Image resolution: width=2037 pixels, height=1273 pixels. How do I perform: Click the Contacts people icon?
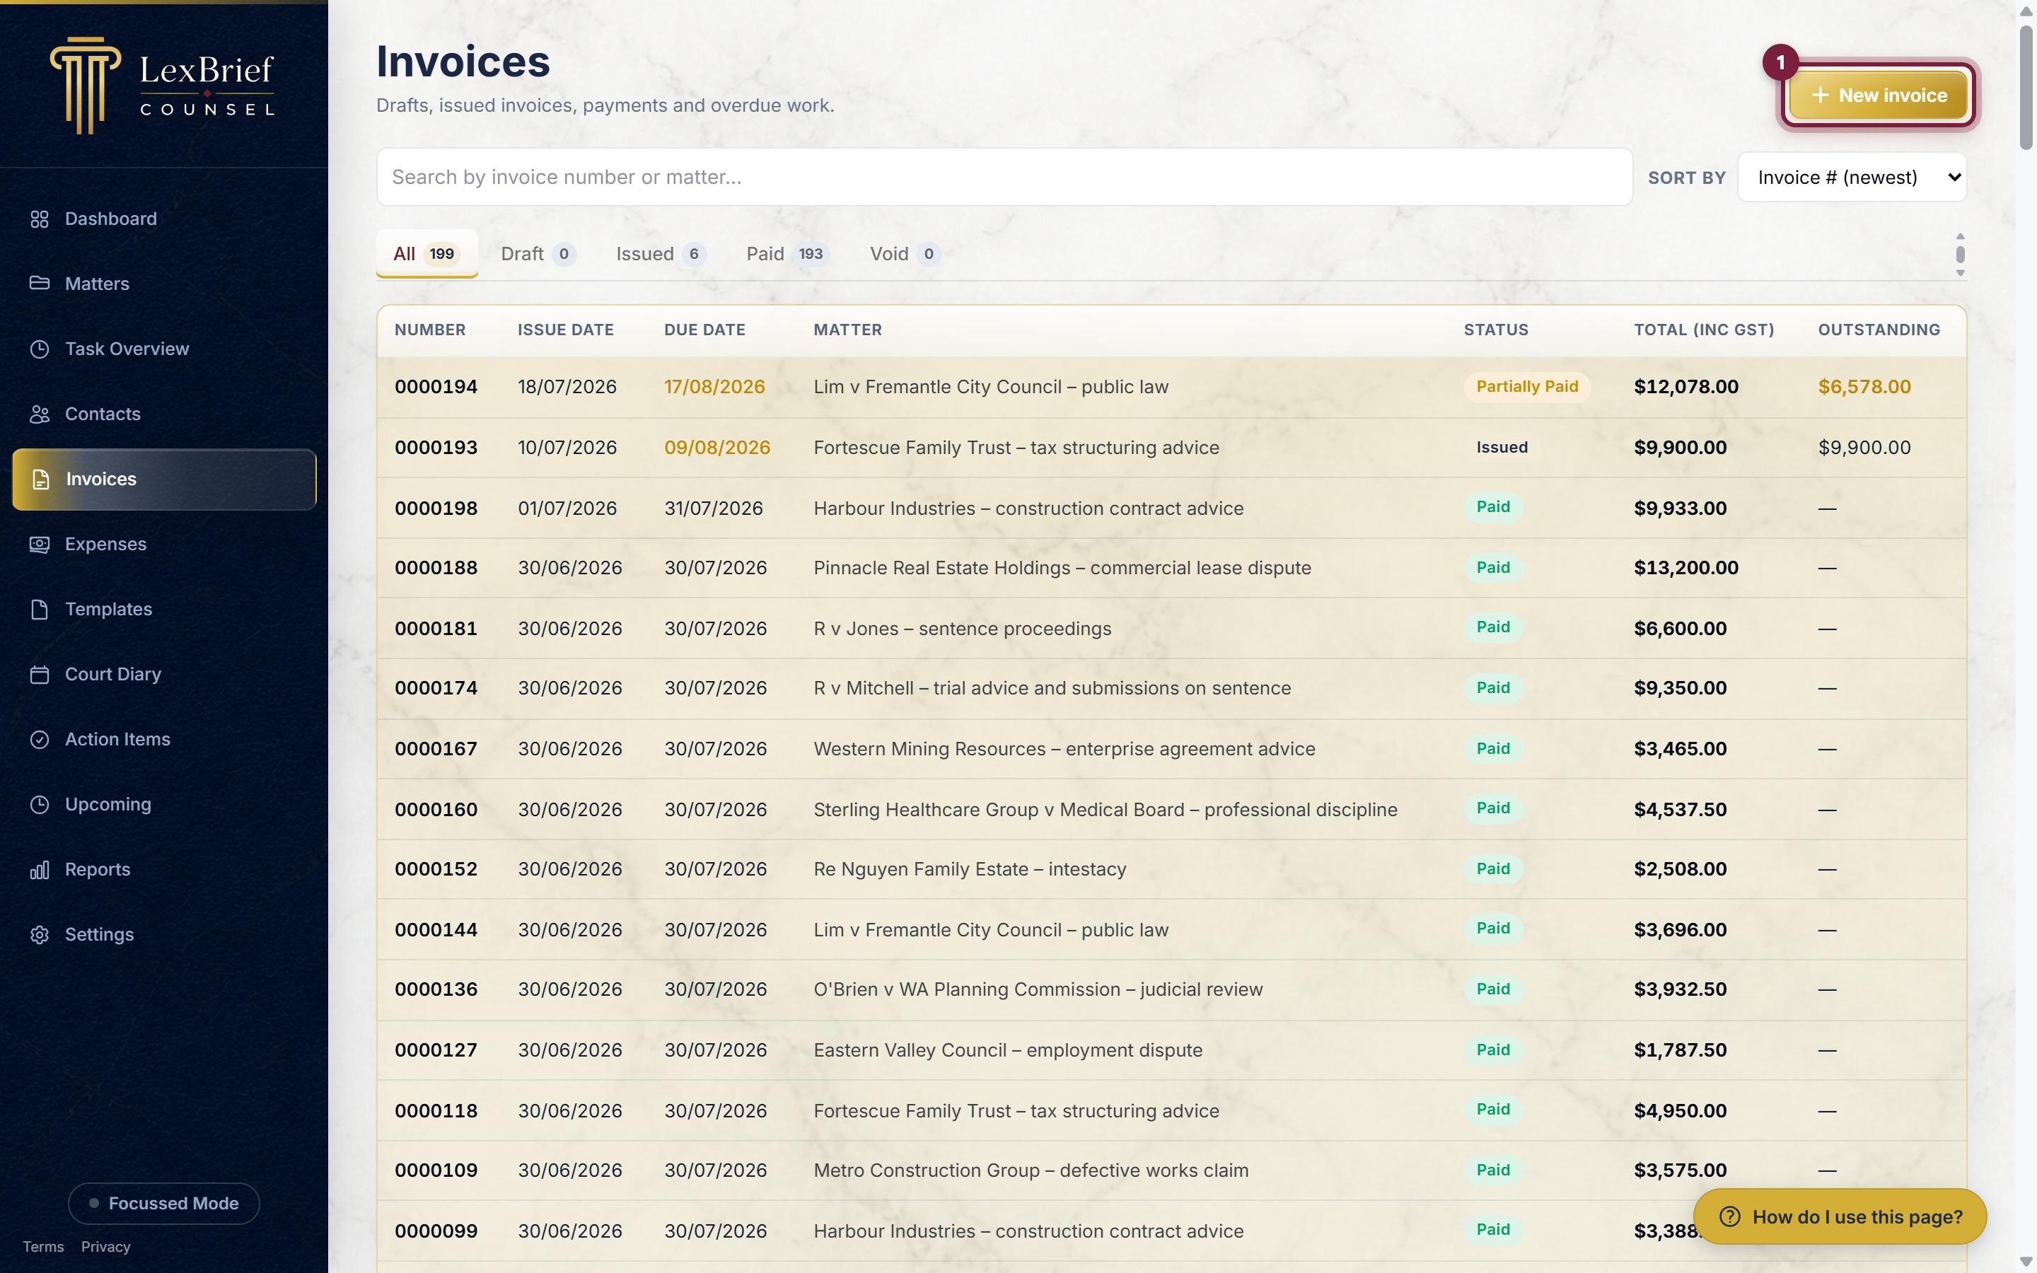[x=40, y=414]
